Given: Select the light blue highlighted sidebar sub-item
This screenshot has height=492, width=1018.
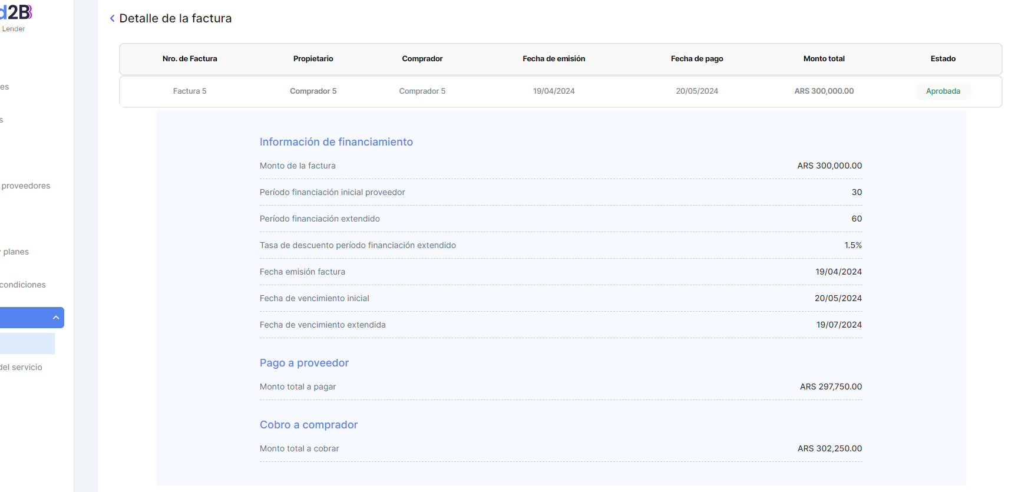Looking at the screenshot, I should click(27, 344).
